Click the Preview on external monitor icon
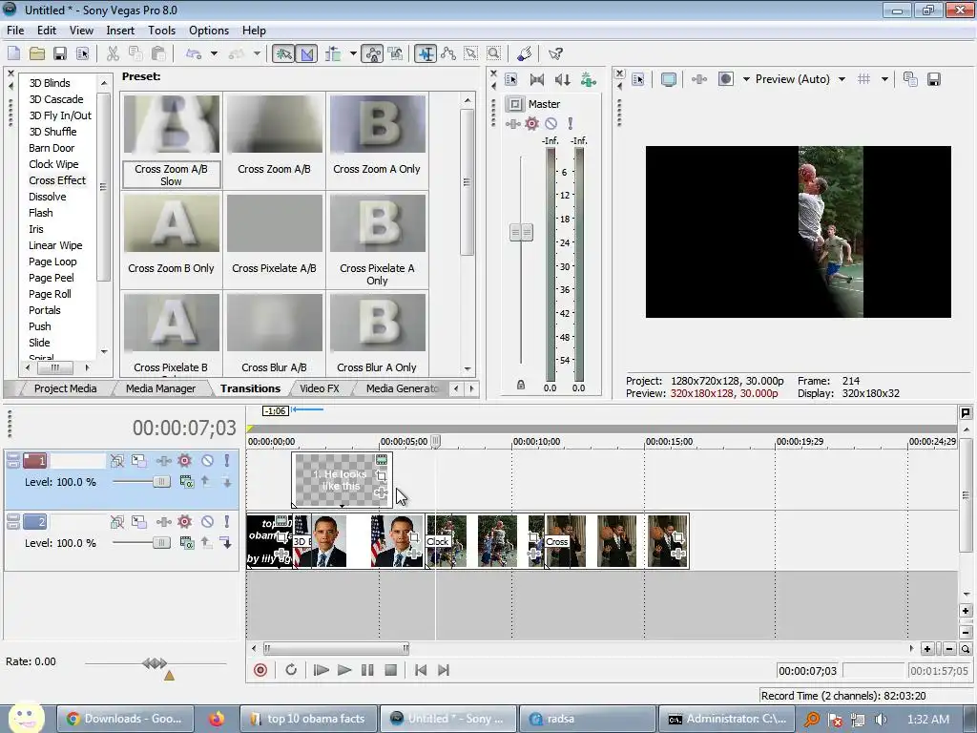The image size is (977, 733). (669, 79)
